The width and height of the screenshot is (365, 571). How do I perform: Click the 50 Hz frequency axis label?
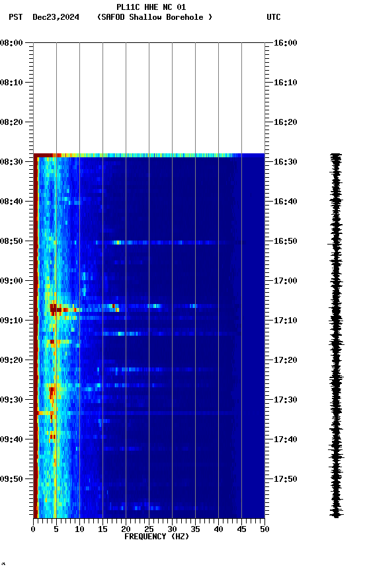[x=265, y=529]
